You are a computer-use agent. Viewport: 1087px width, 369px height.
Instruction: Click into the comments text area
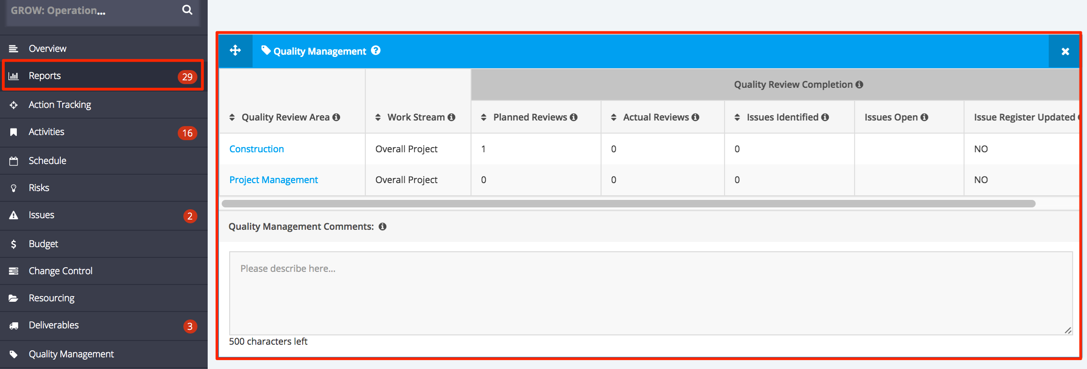651,293
